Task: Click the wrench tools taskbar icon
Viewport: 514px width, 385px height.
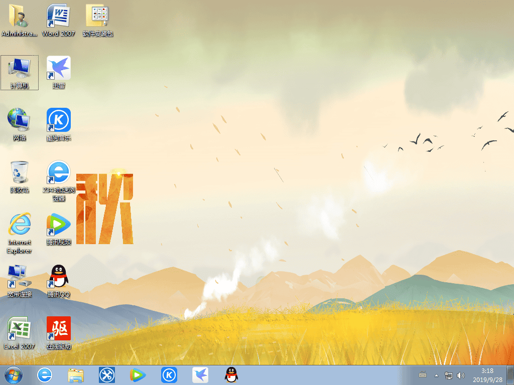Action: tap(107, 375)
